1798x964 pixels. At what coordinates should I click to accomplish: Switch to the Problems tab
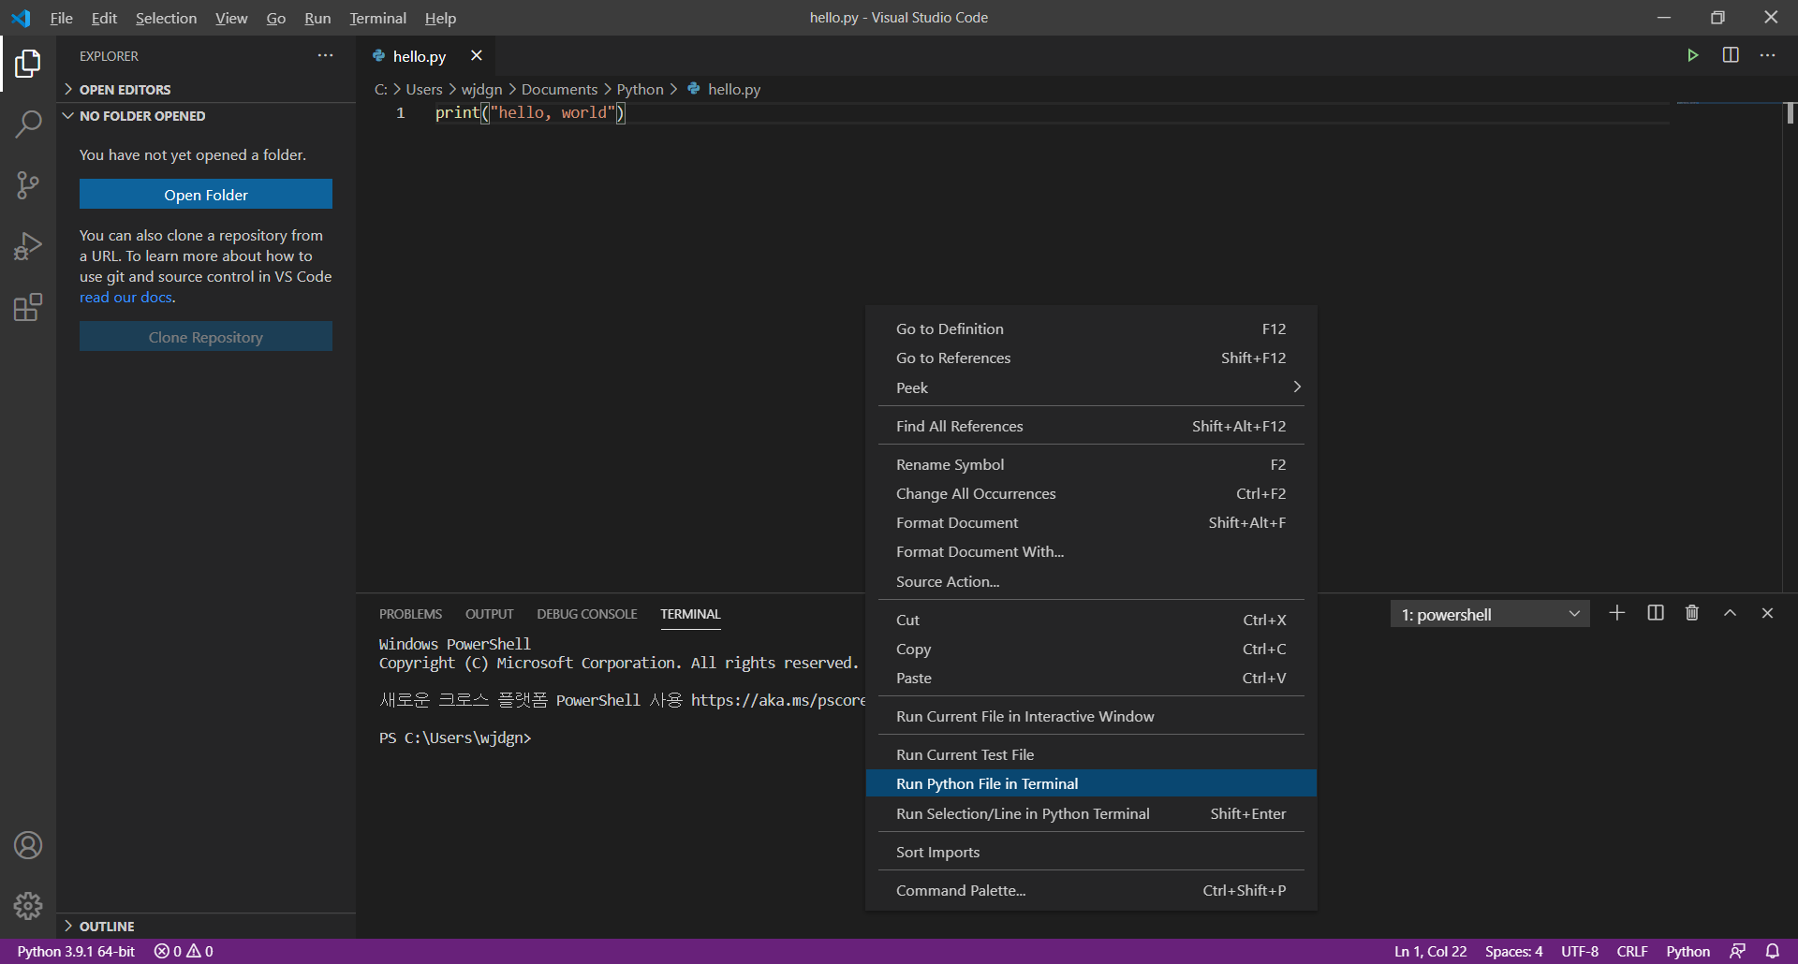[410, 614]
